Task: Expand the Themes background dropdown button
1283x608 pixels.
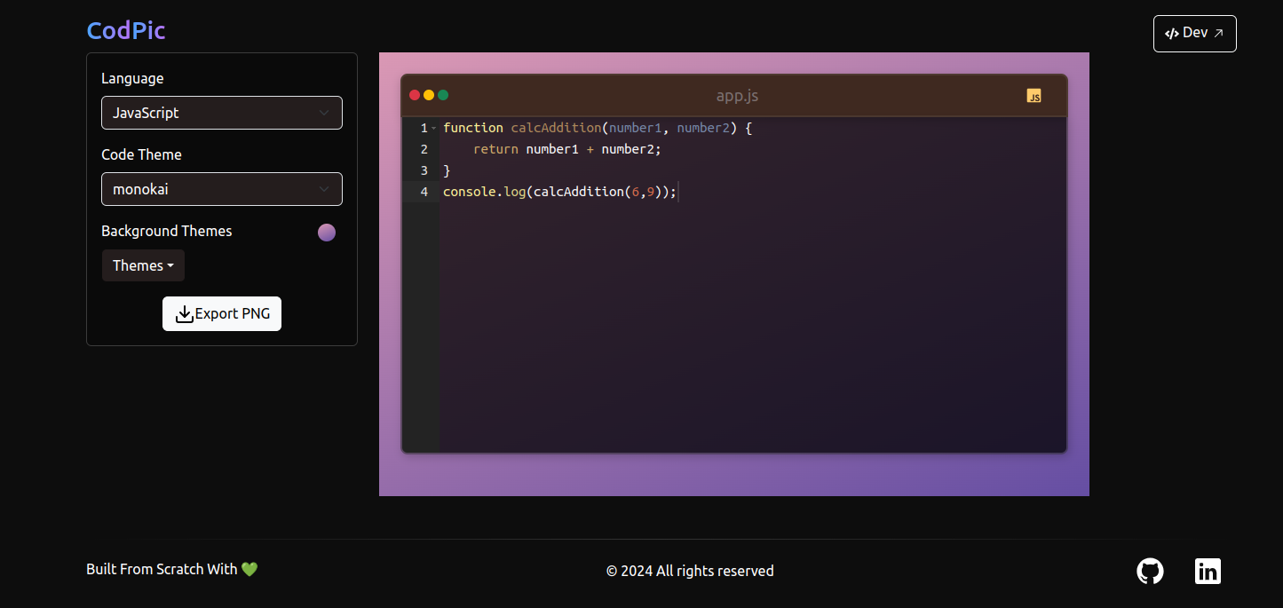Action: coord(143,265)
